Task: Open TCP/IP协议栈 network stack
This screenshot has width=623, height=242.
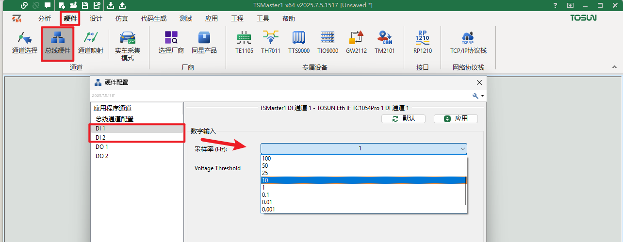Action: tap(468, 43)
